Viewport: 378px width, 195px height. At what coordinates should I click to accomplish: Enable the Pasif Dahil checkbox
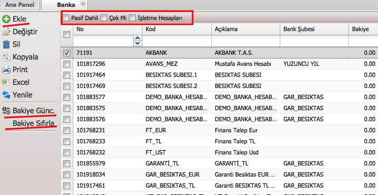[x=66, y=18]
